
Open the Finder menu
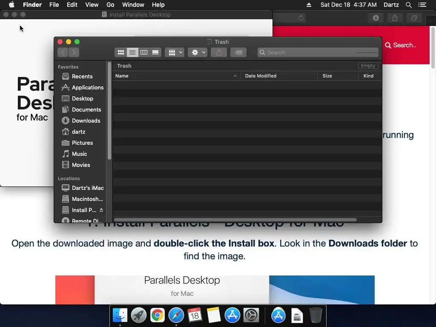[32, 5]
